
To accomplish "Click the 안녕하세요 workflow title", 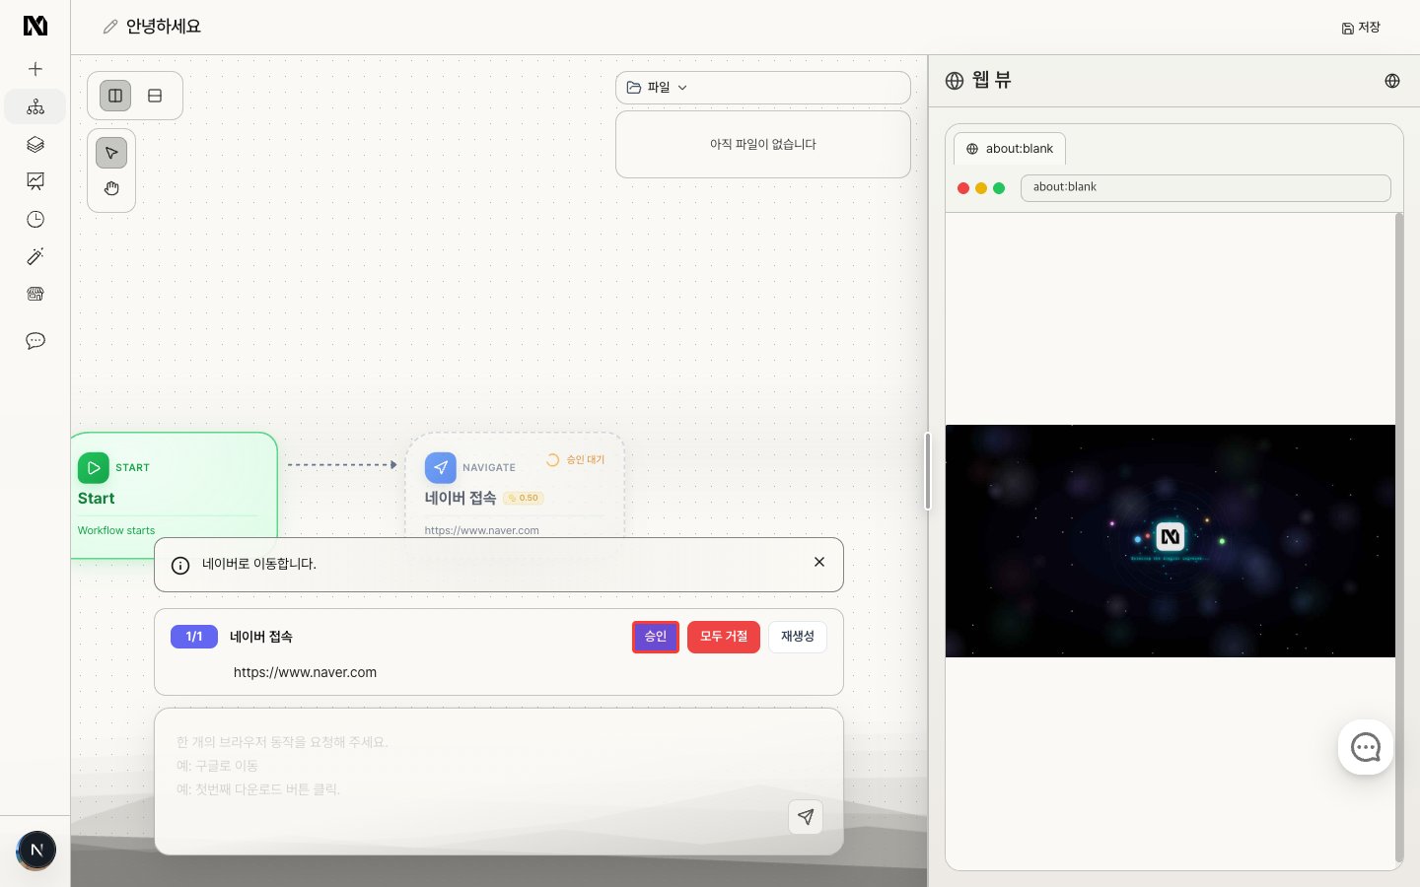I will [x=164, y=27].
